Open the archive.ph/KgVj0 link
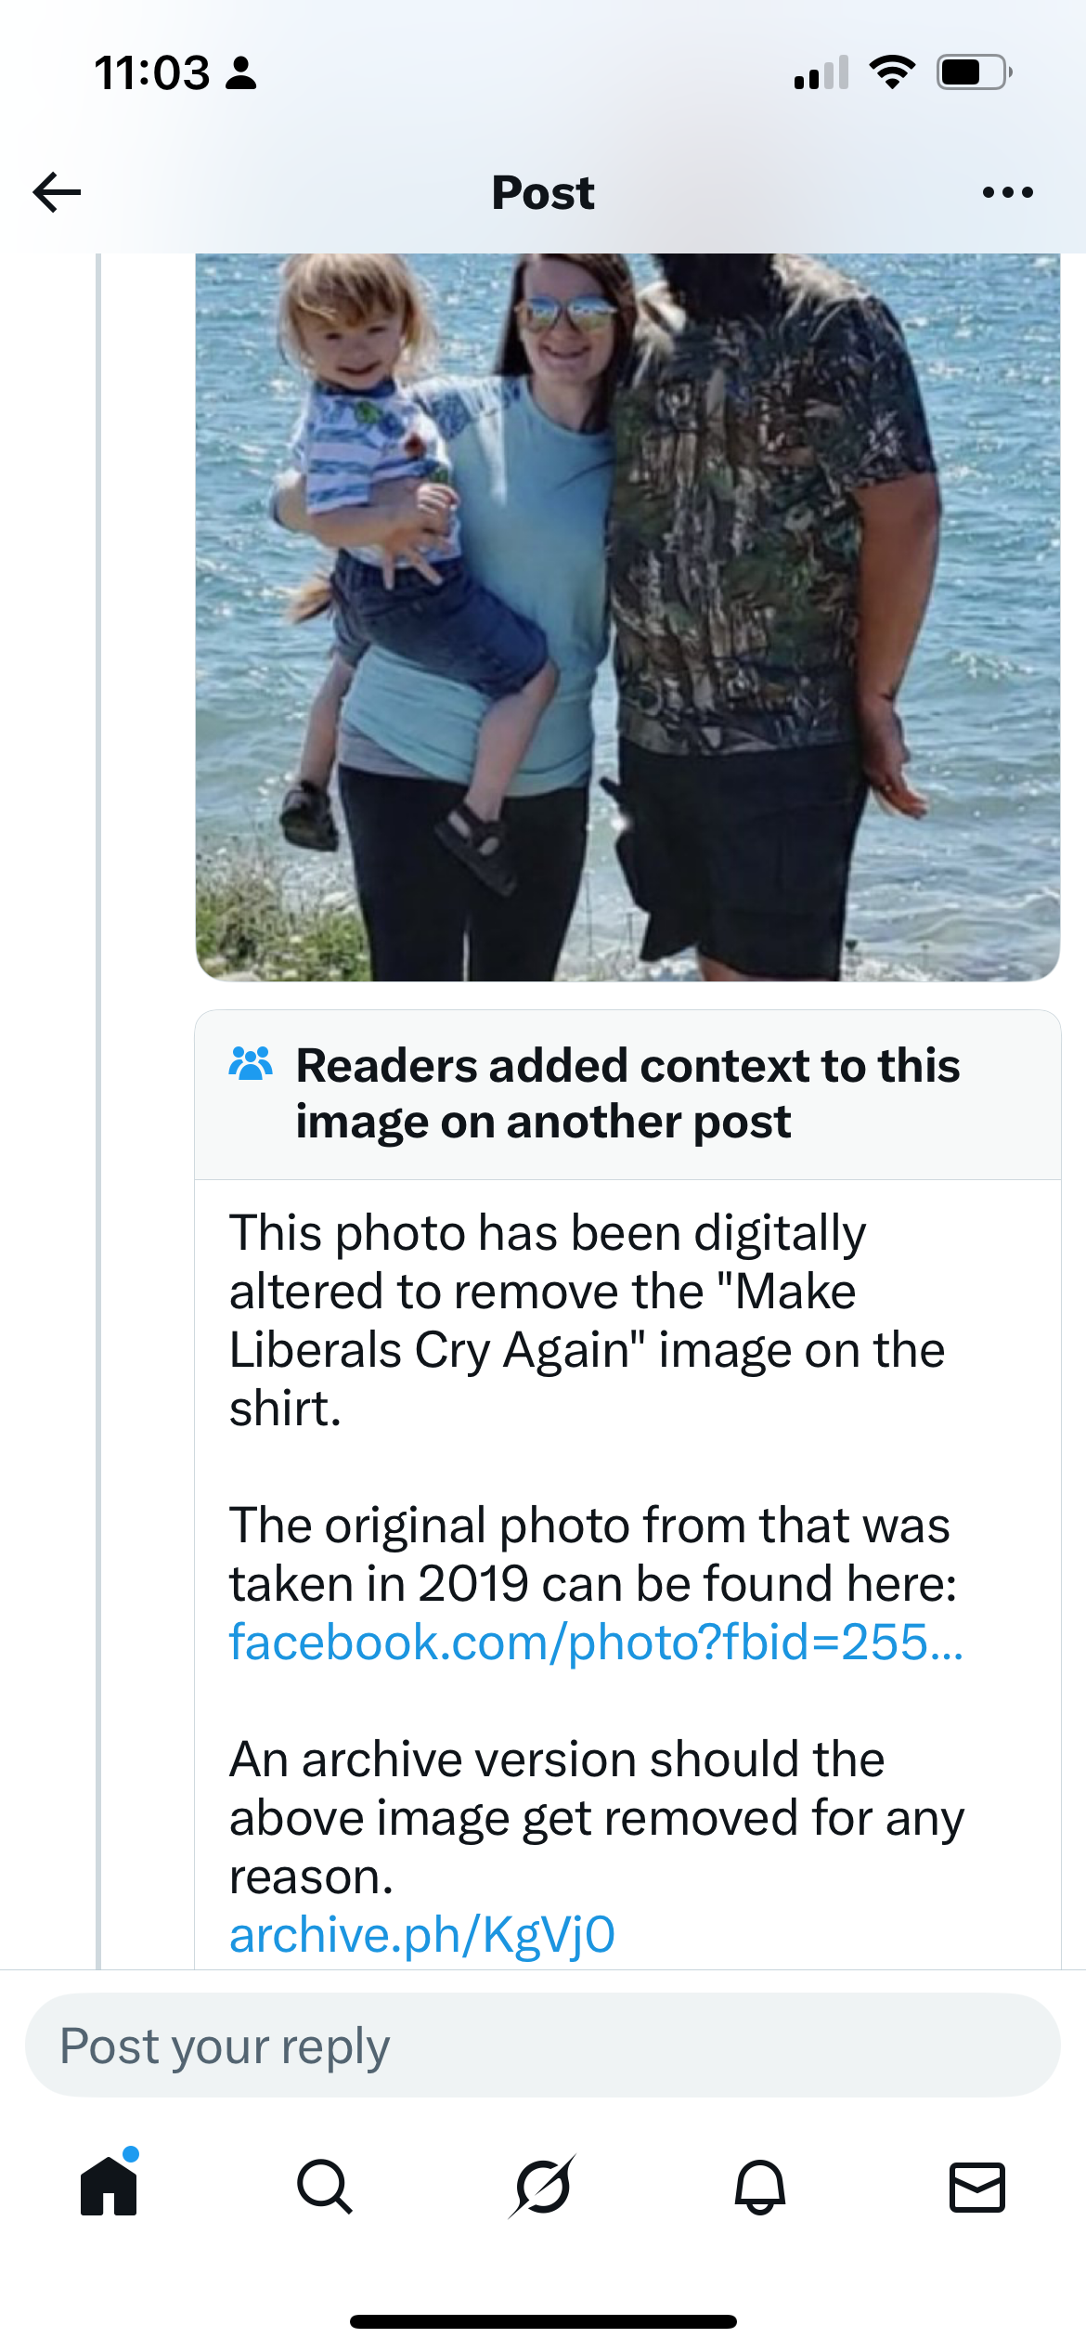Image resolution: width=1086 pixels, height=2351 pixels. [422, 1934]
